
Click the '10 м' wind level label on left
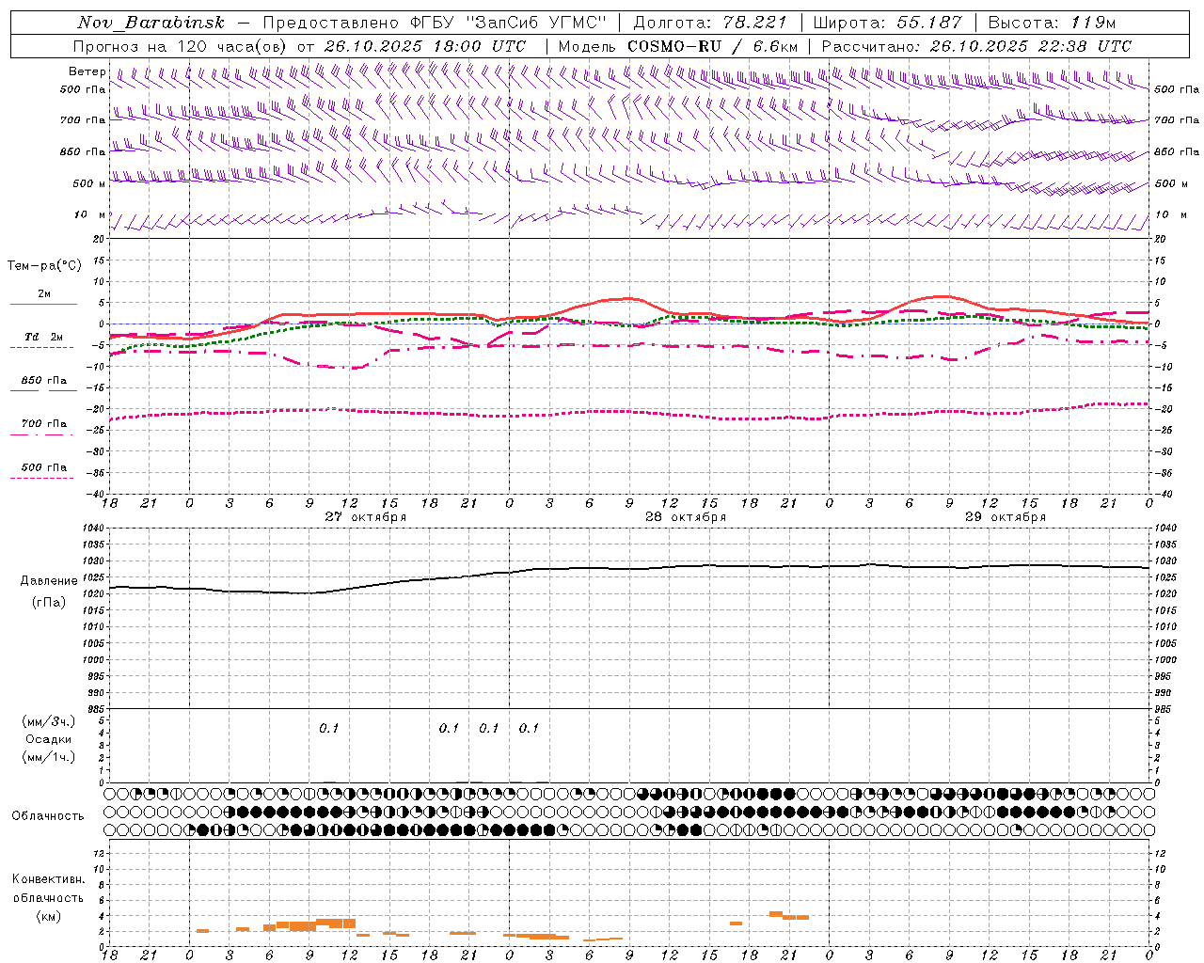click(x=89, y=214)
